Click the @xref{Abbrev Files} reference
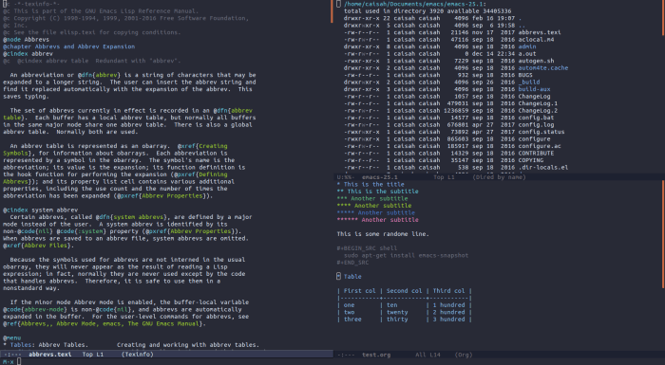This screenshot has height=365, width=665. [x=37, y=246]
